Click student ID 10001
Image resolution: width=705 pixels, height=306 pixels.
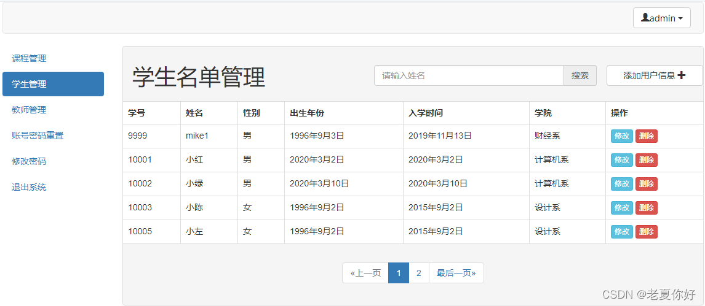click(140, 159)
